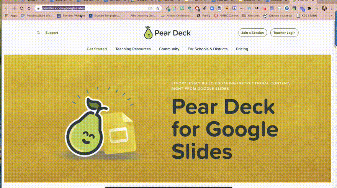Open the Reading/Sight Wo... bookmark
Image resolution: width=337 pixels, height=188 pixels.
[36, 15]
